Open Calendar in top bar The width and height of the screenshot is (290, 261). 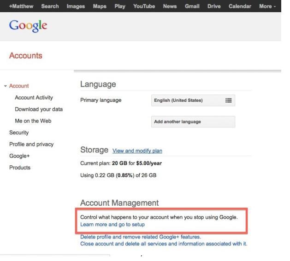(x=240, y=6)
